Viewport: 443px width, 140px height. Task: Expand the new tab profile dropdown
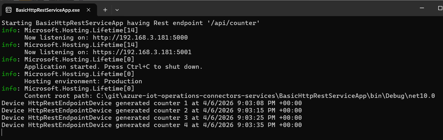pyautogui.click(x=117, y=10)
